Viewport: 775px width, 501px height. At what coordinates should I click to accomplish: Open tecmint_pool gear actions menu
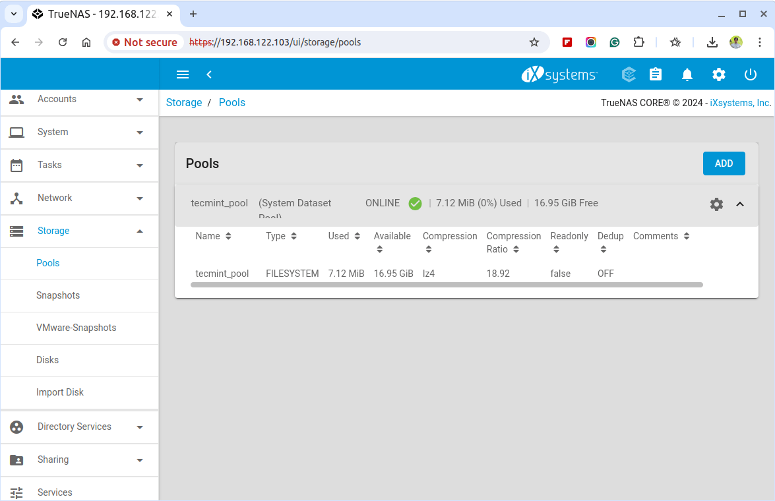(717, 204)
